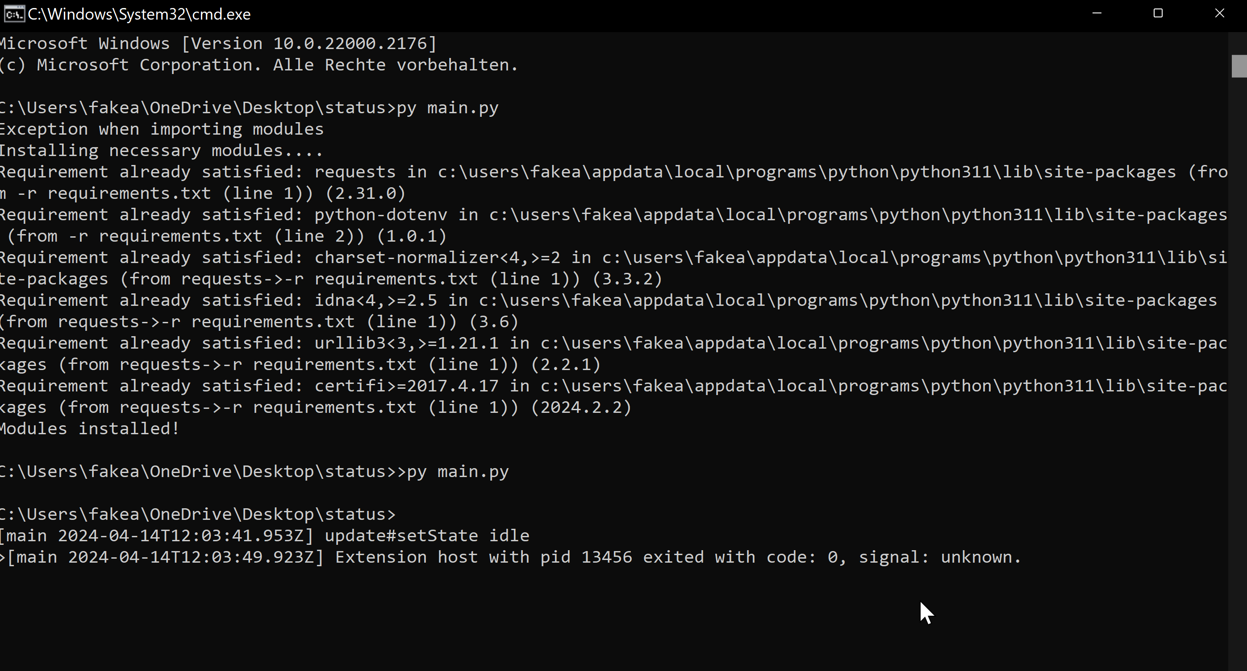1247x671 pixels.
Task: Close the cmd.exe window
Action: 1219,13
